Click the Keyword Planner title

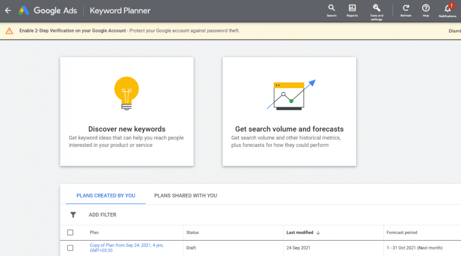pos(120,11)
